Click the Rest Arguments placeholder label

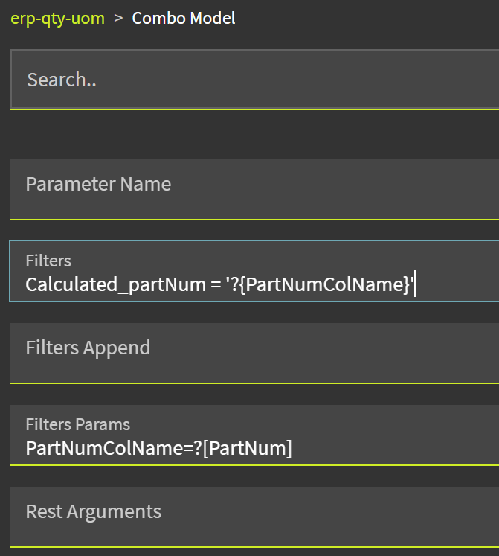tap(93, 511)
